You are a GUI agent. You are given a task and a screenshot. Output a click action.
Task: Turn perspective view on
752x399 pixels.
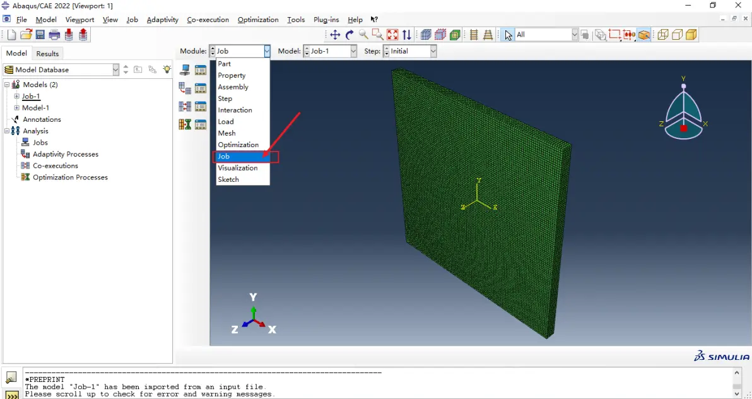(x=488, y=35)
